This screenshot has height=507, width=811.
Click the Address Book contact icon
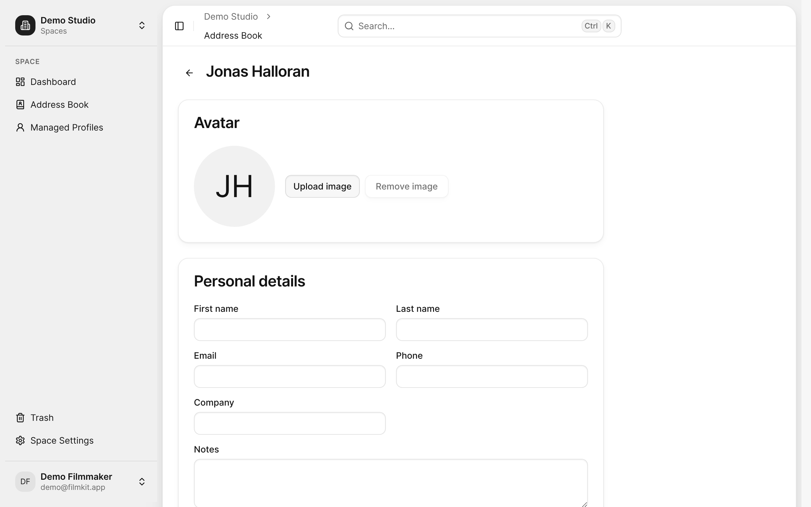[x=20, y=105]
